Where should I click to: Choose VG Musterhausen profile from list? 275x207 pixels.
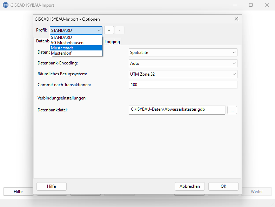pyautogui.click(x=76, y=43)
